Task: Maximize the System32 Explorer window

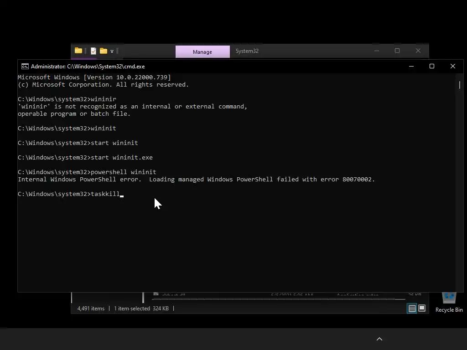Action: (397, 51)
